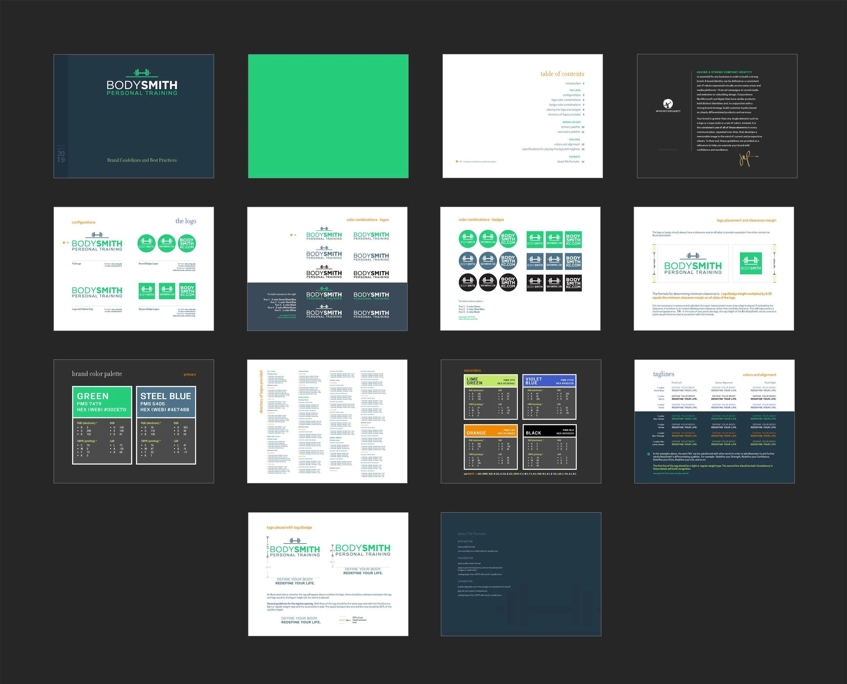Viewport: 847px width, 684px height.
Task: Select the STEEL BLUE PMS 5405 color card
Action: 166,425
